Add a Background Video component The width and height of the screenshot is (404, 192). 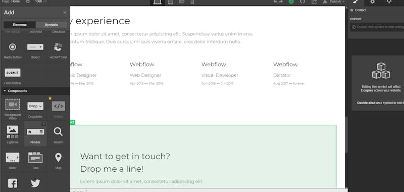pos(12,108)
